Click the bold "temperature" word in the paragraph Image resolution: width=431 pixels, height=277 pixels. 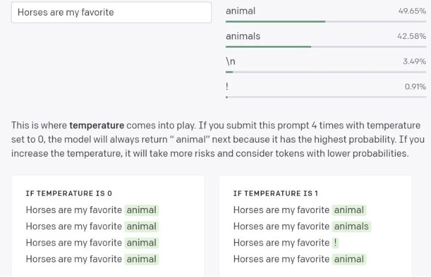pyautogui.click(x=96, y=125)
